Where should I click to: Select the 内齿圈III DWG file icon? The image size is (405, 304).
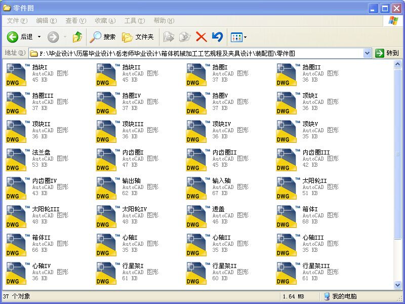[287, 160]
